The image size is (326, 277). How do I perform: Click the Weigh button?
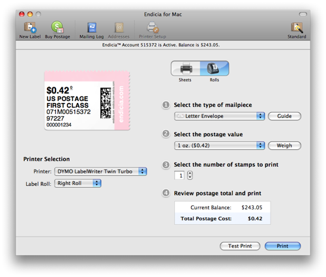click(284, 145)
